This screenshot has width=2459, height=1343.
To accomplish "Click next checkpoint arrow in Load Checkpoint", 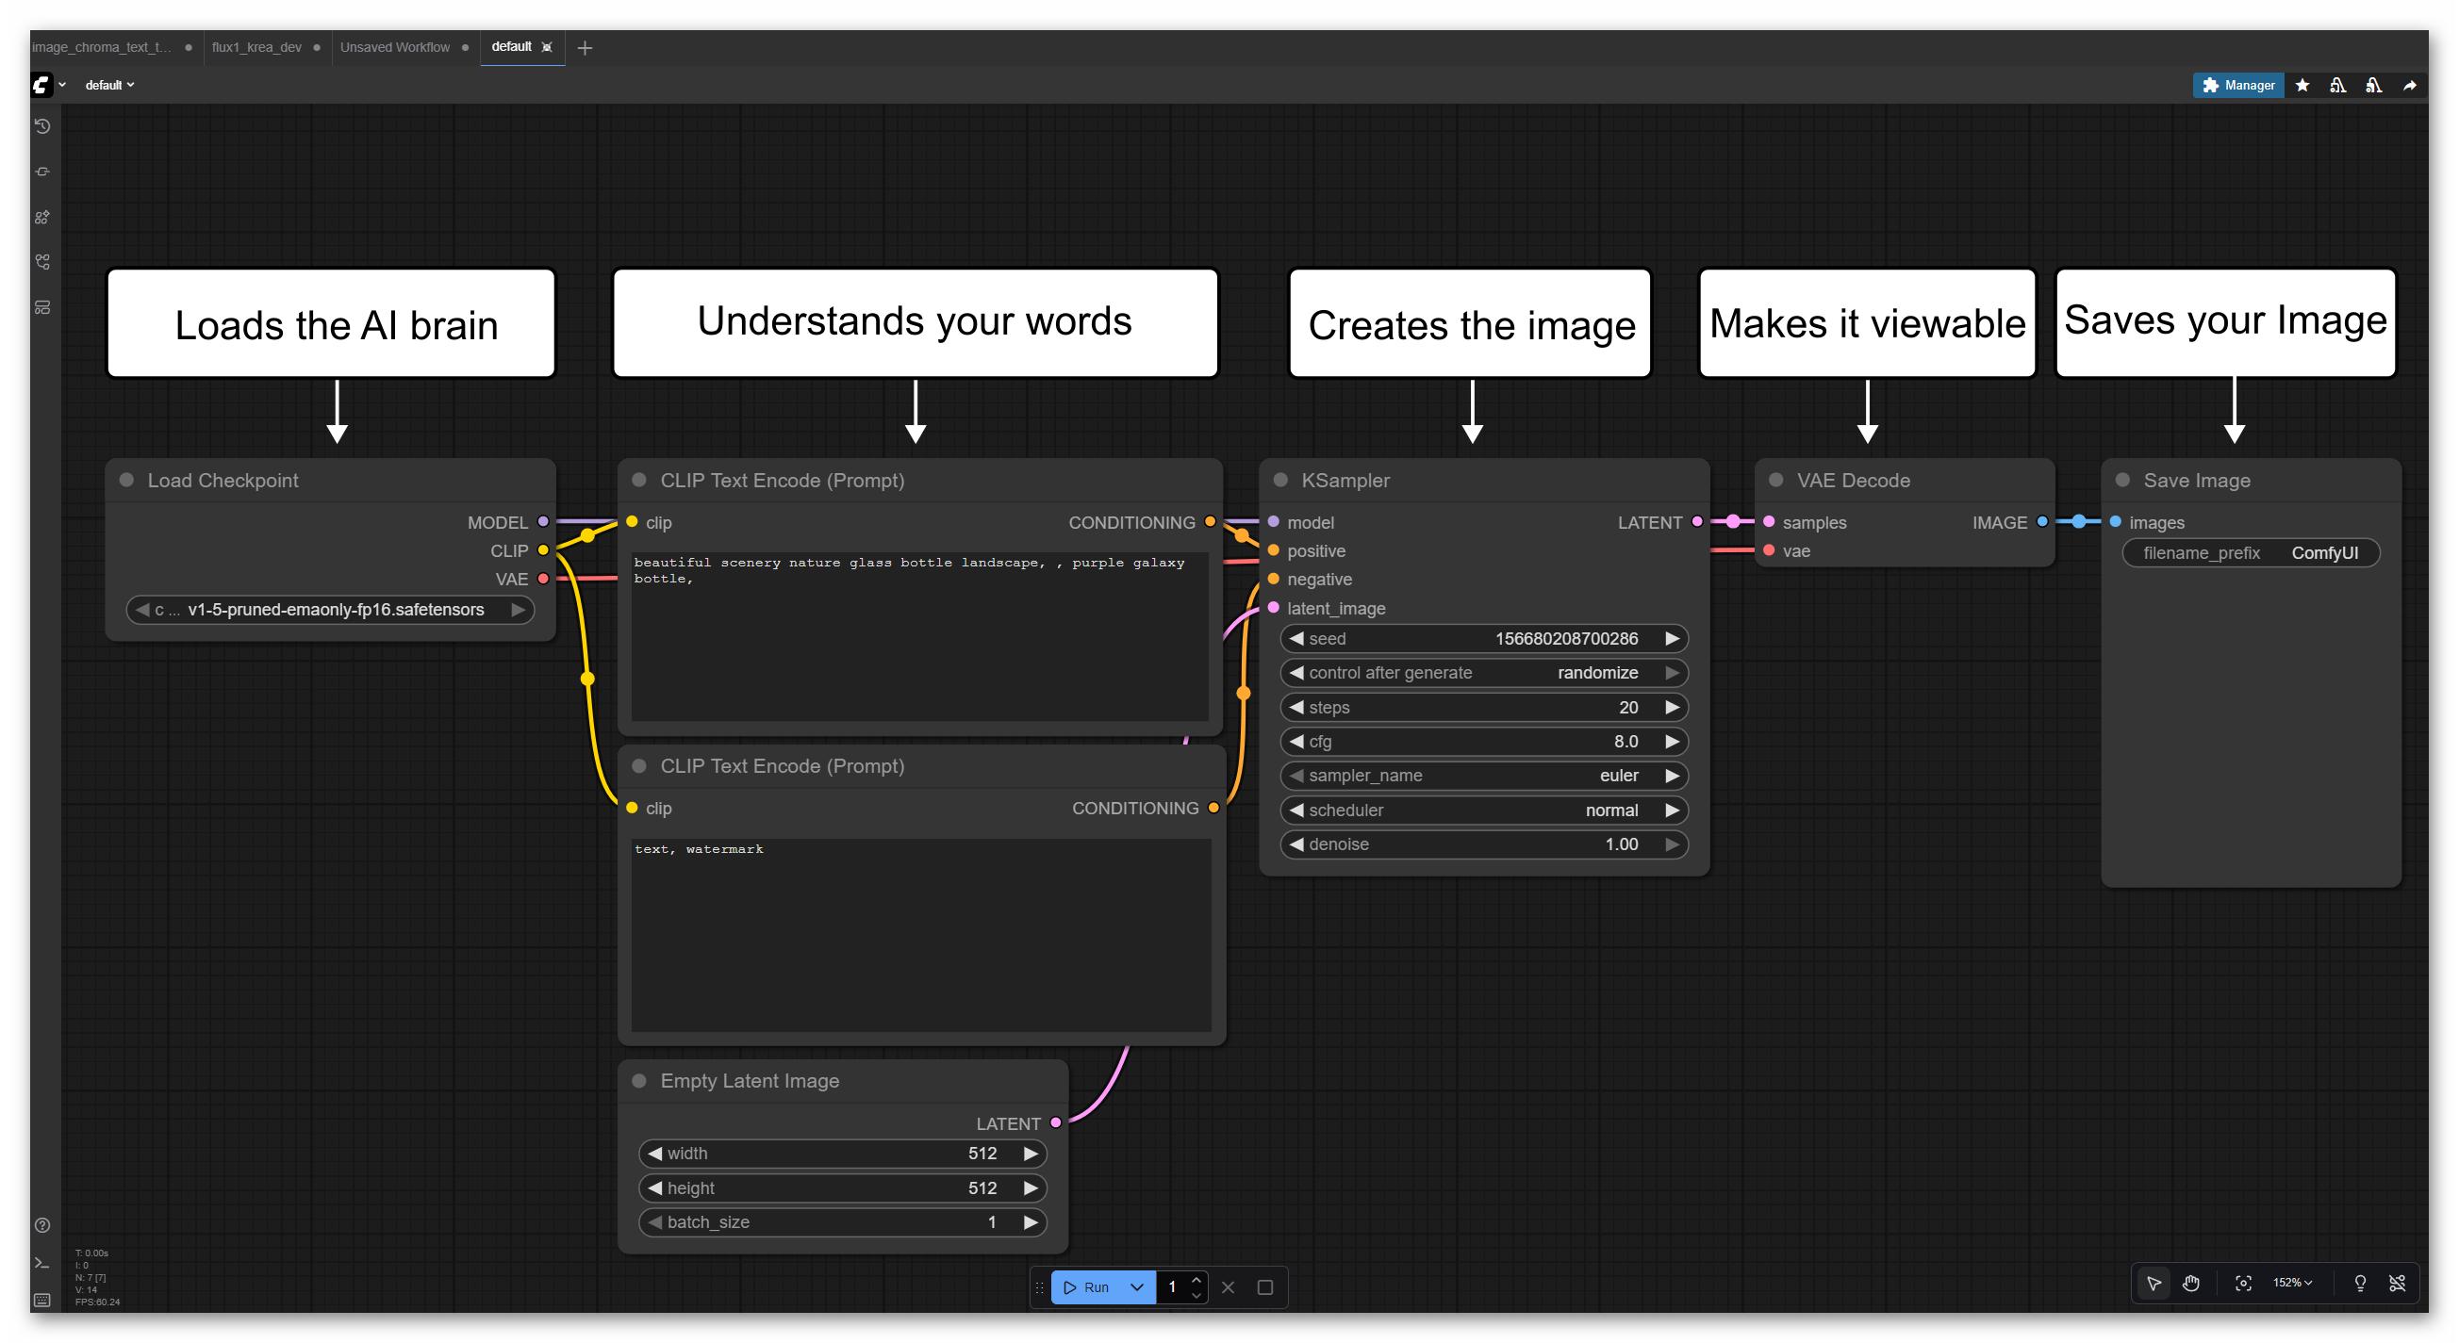I will (518, 610).
